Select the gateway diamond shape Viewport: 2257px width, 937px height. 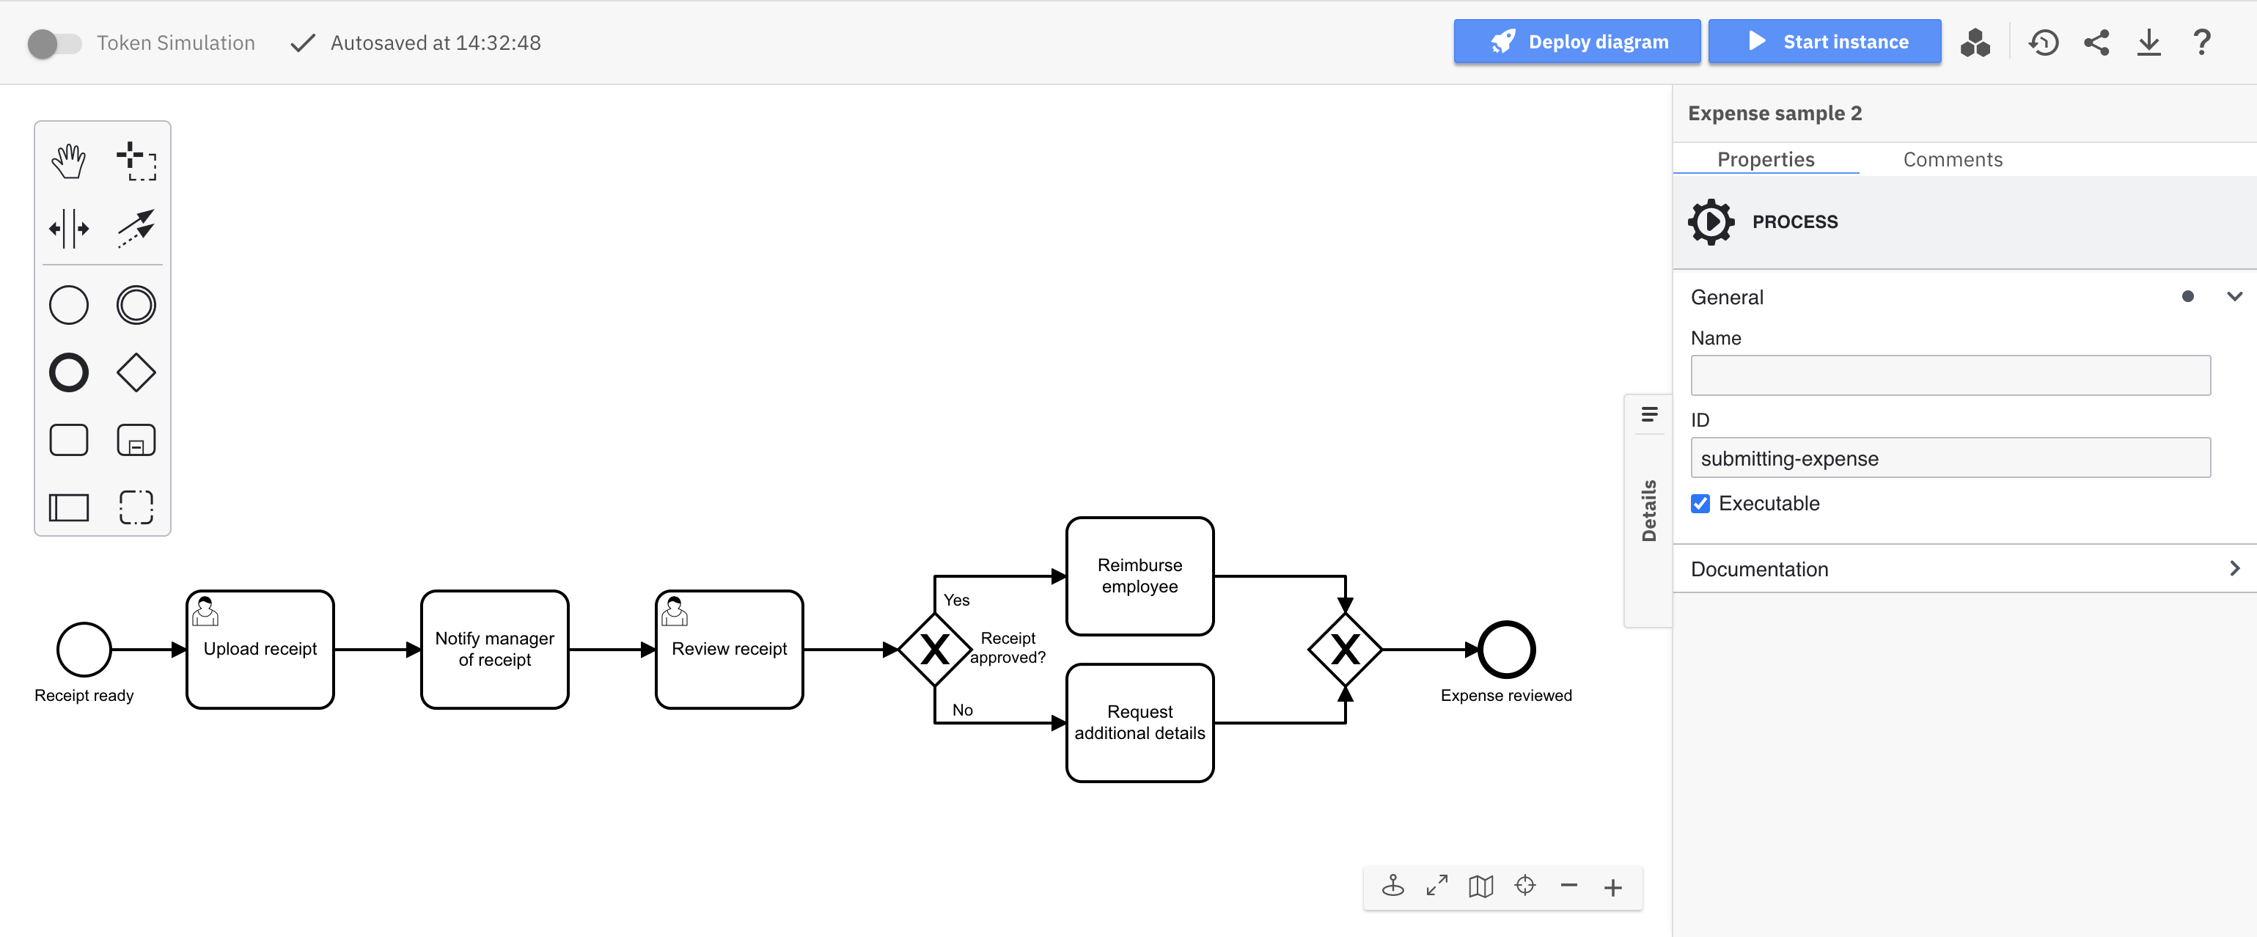coord(136,372)
